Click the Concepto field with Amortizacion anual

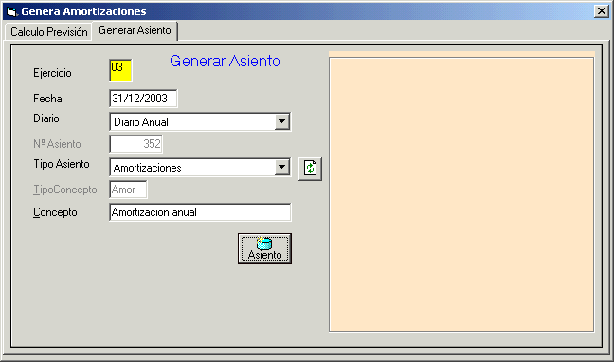[200, 212]
